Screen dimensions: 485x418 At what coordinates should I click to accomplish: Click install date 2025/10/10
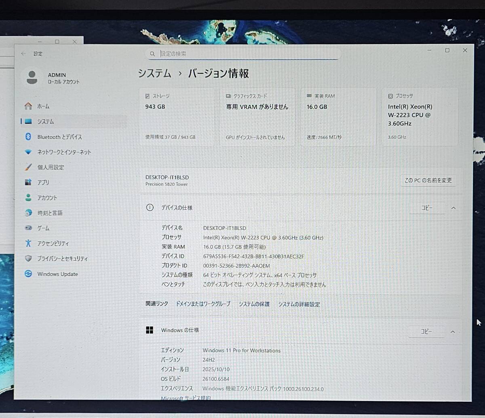pos(216,369)
